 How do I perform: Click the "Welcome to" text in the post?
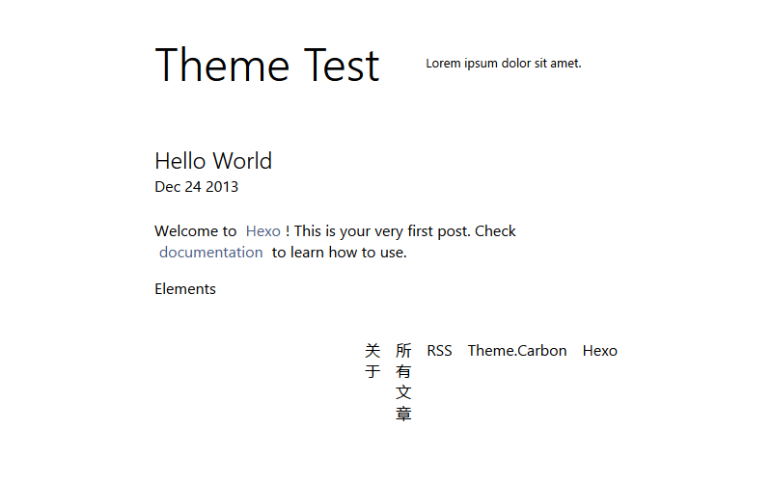tap(195, 231)
